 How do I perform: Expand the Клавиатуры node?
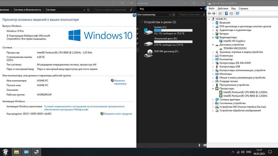213,56
